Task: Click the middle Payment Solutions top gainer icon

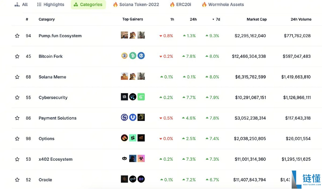Action: coord(133,117)
